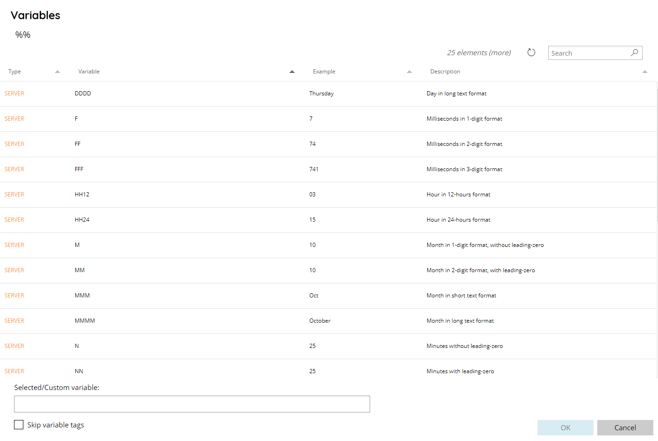Screen dimensions: 658x441
Task: Click the search magnifier icon
Action: click(634, 53)
